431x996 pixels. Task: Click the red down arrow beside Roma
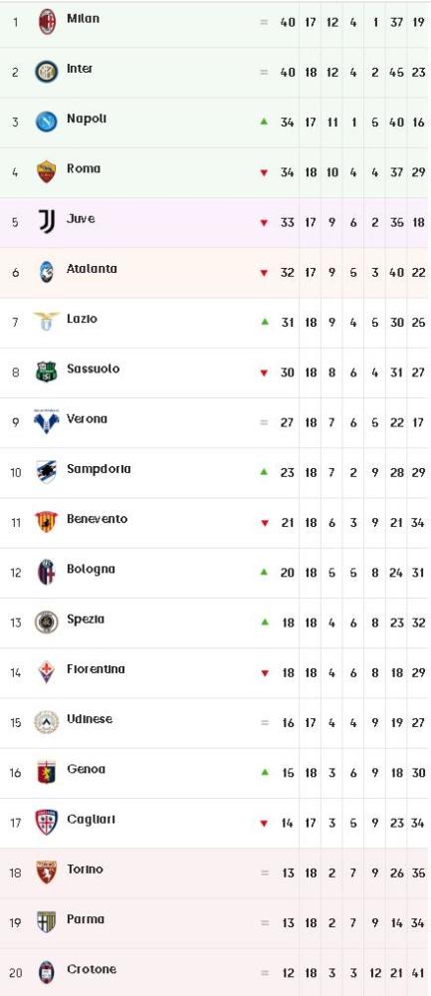(264, 172)
